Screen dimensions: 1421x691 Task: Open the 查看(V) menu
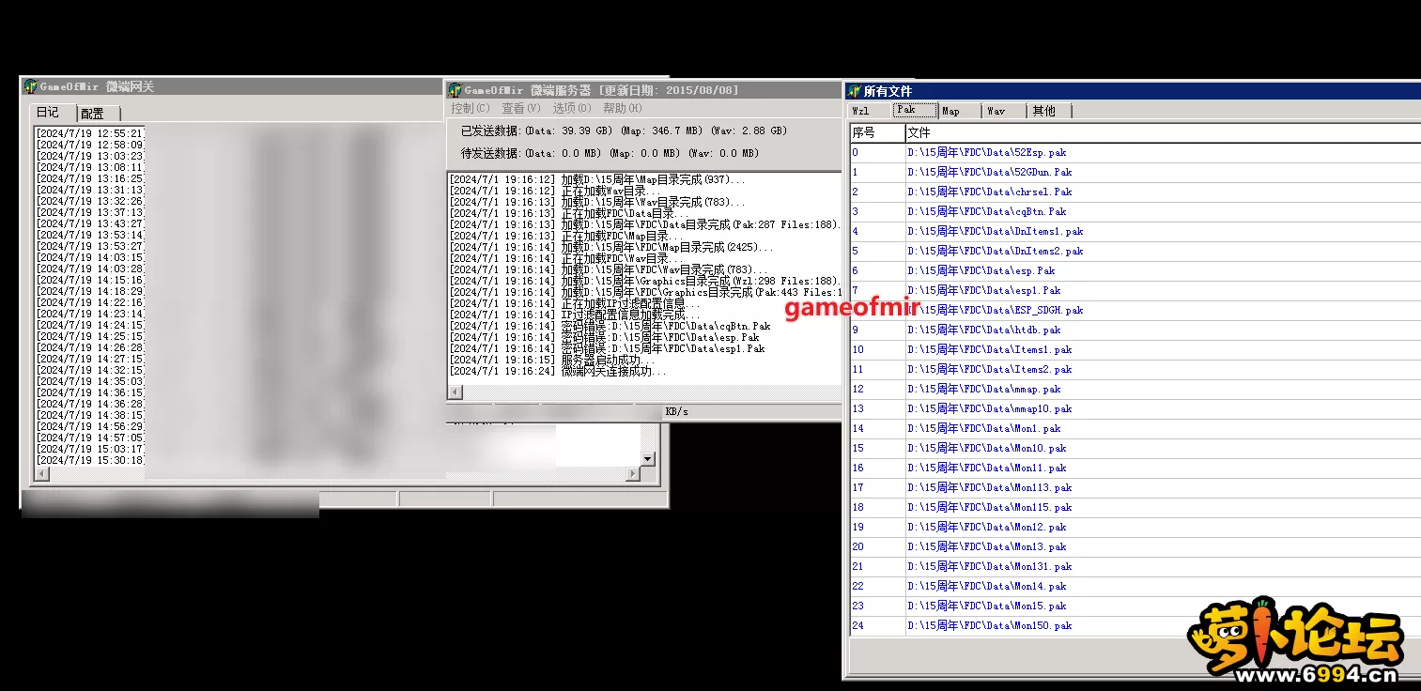(x=520, y=109)
